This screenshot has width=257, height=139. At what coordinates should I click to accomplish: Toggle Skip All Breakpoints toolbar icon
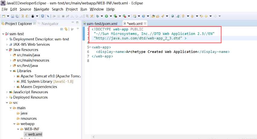tap(48, 16)
